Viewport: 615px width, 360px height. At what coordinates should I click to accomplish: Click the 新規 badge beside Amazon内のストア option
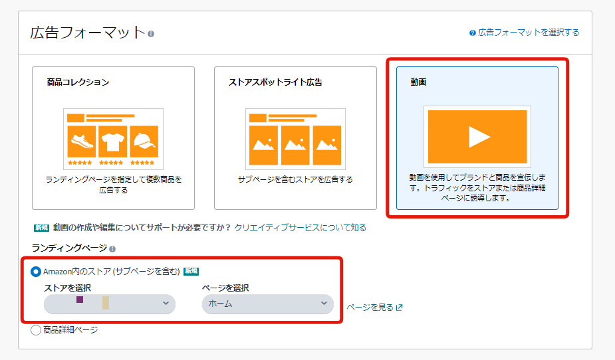191,271
